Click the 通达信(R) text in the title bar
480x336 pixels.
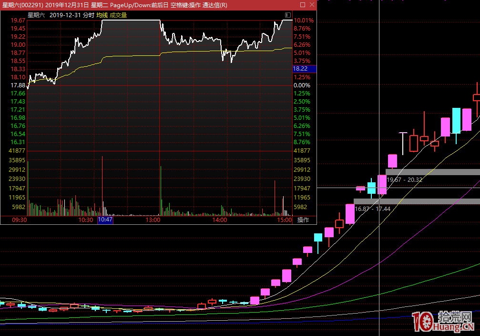point(214,5)
